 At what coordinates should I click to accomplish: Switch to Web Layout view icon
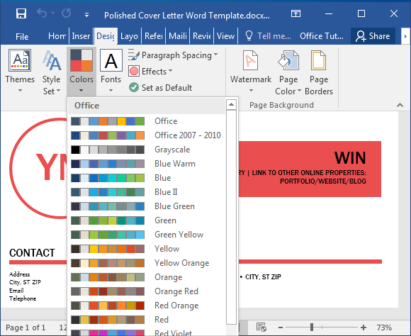261,327
